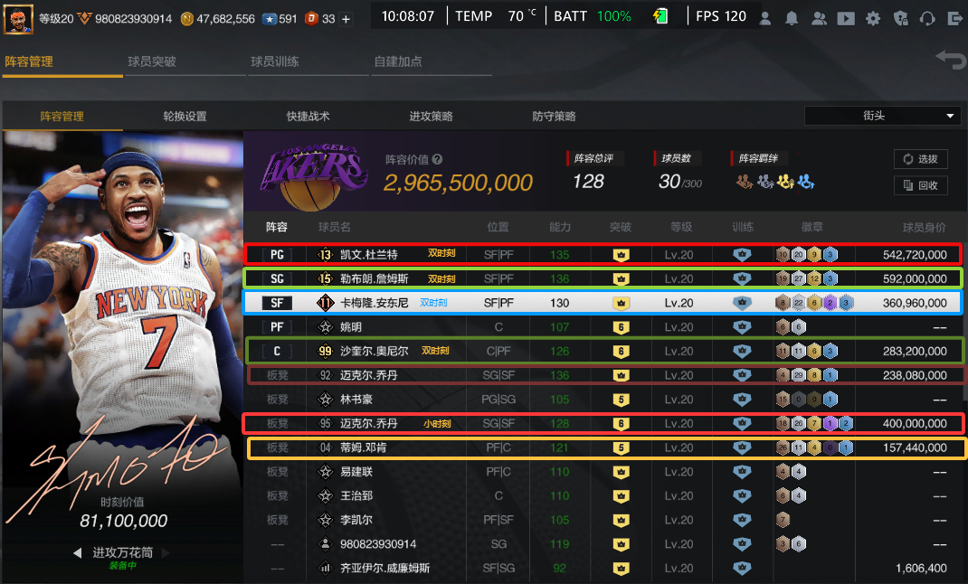The image size is (968, 584).
Task: Open the friends list icon
Action: pos(819,18)
